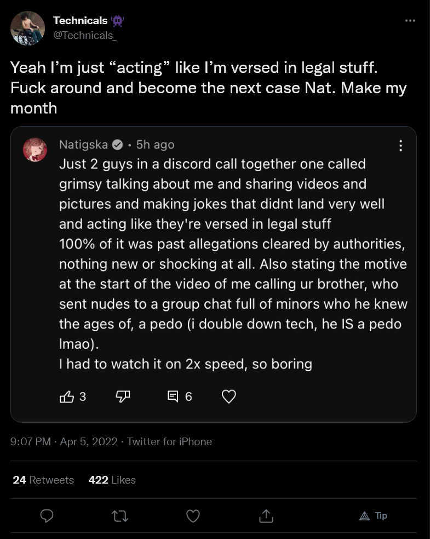This screenshot has height=539, width=430.
Task: Click the thumbs-up icon on quoted post
Action: tap(67, 396)
